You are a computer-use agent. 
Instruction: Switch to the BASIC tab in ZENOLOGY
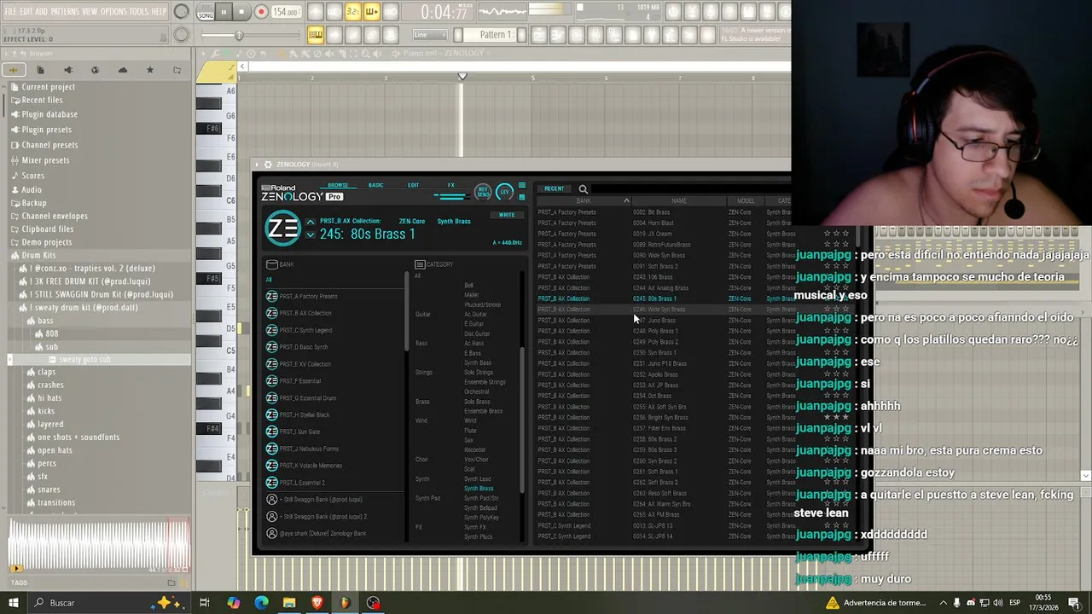point(375,185)
